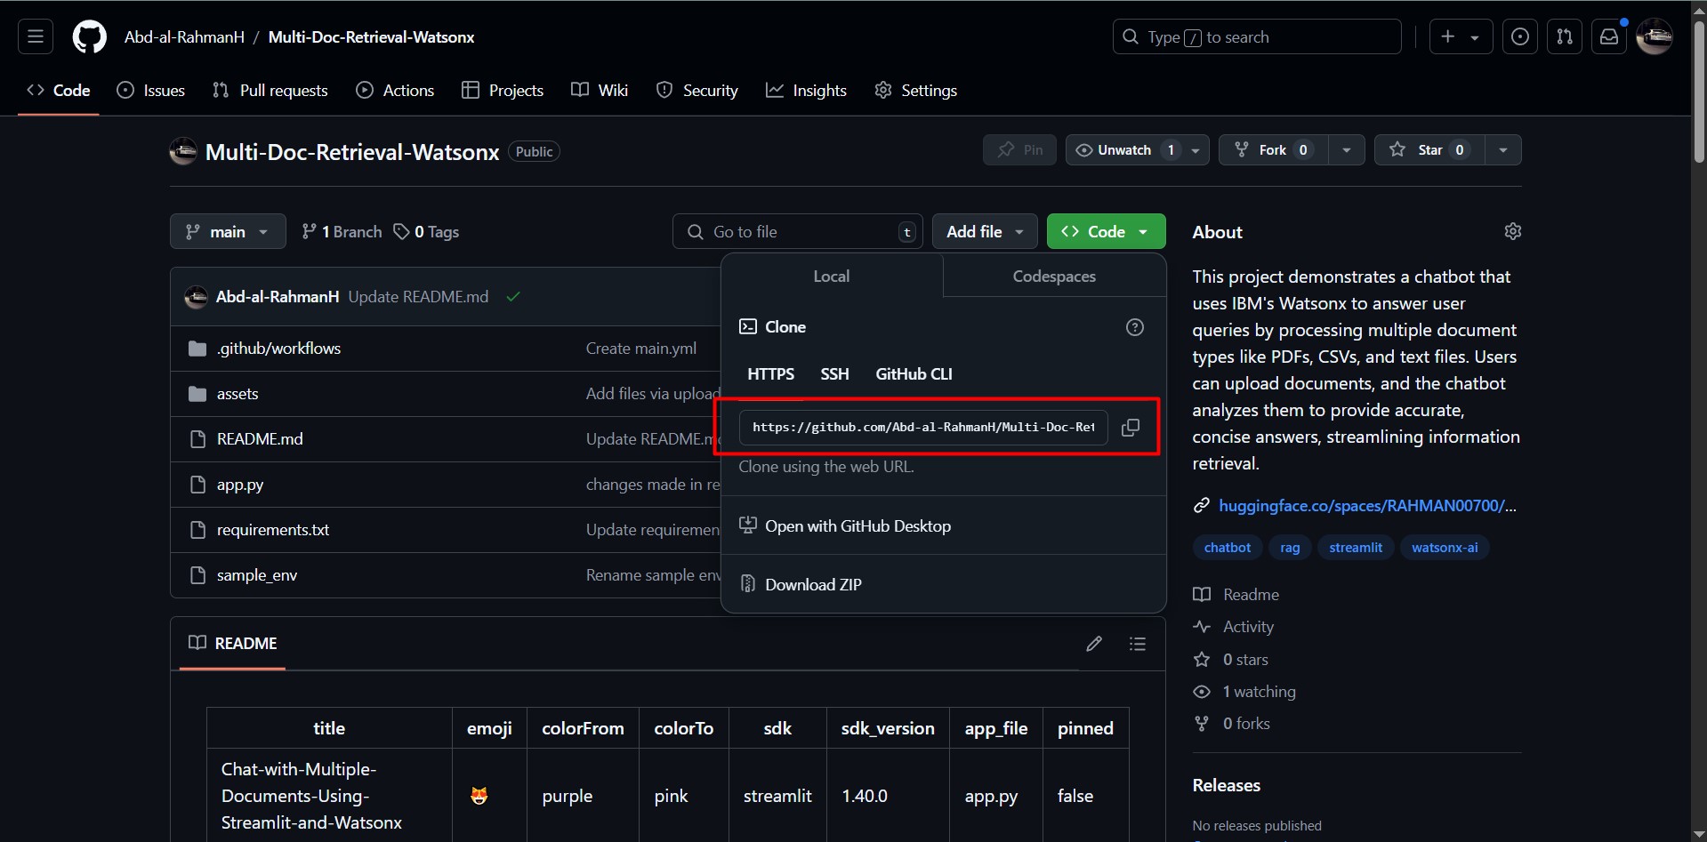Open the Actions tab
1707x842 pixels.
pyautogui.click(x=395, y=90)
